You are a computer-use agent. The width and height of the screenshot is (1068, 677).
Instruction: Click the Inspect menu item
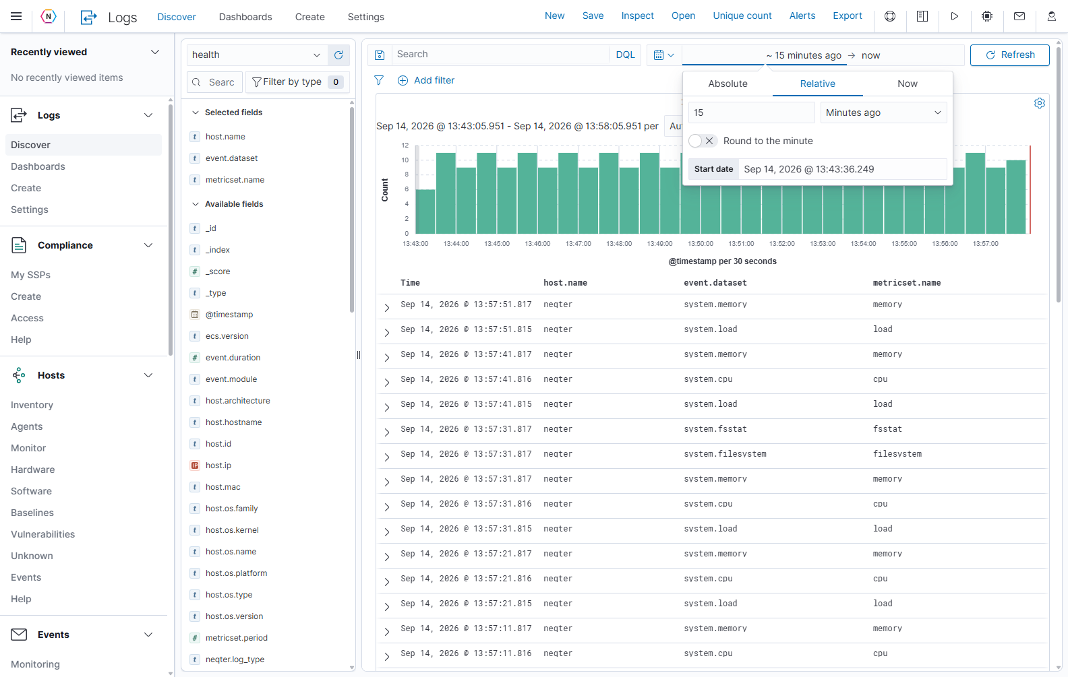point(637,15)
